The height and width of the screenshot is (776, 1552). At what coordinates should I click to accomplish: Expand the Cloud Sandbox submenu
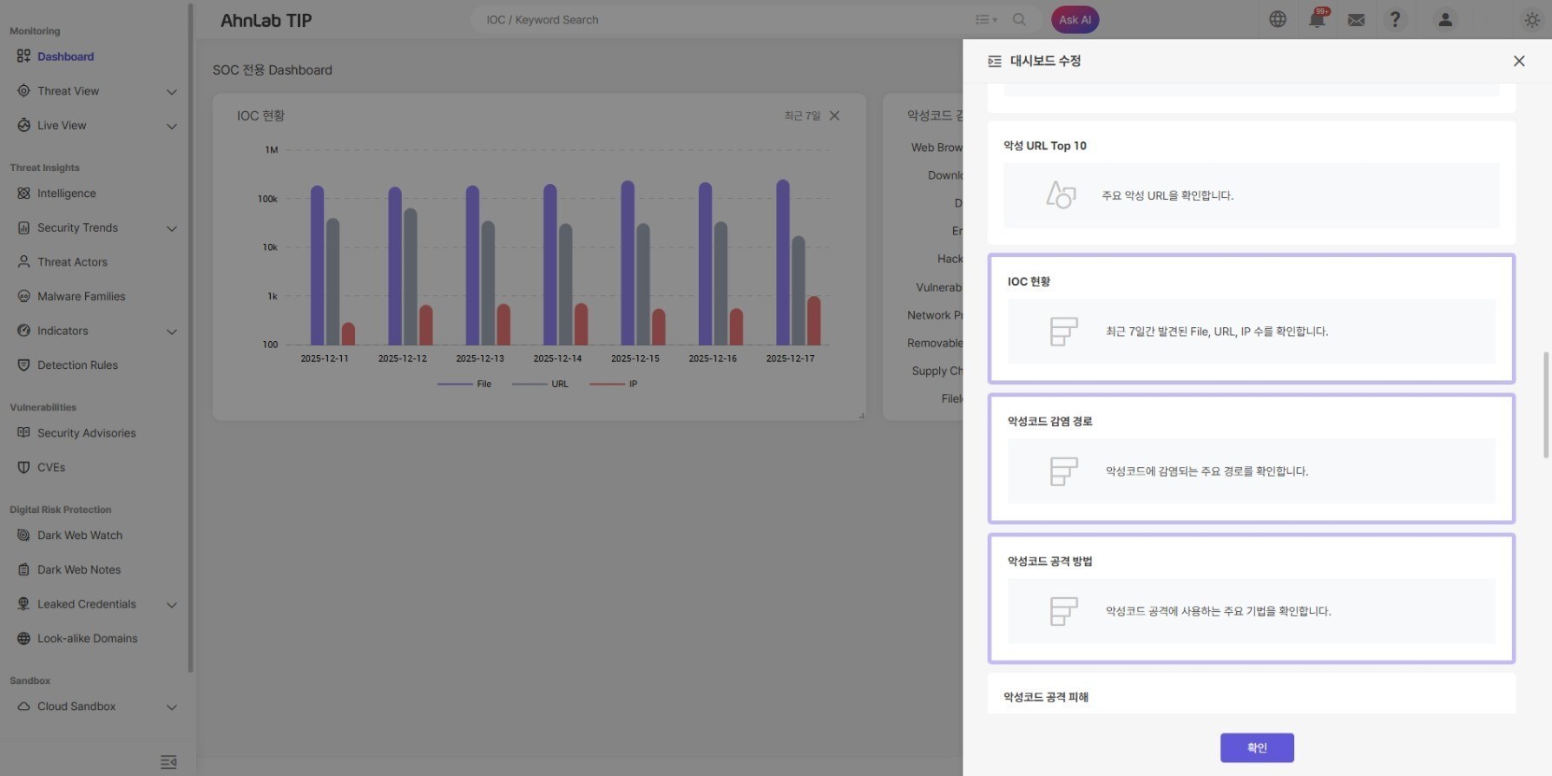171,707
